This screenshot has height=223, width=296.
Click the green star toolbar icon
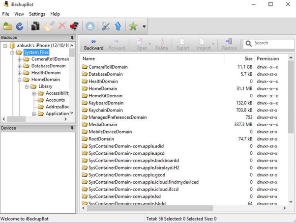(133, 27)
